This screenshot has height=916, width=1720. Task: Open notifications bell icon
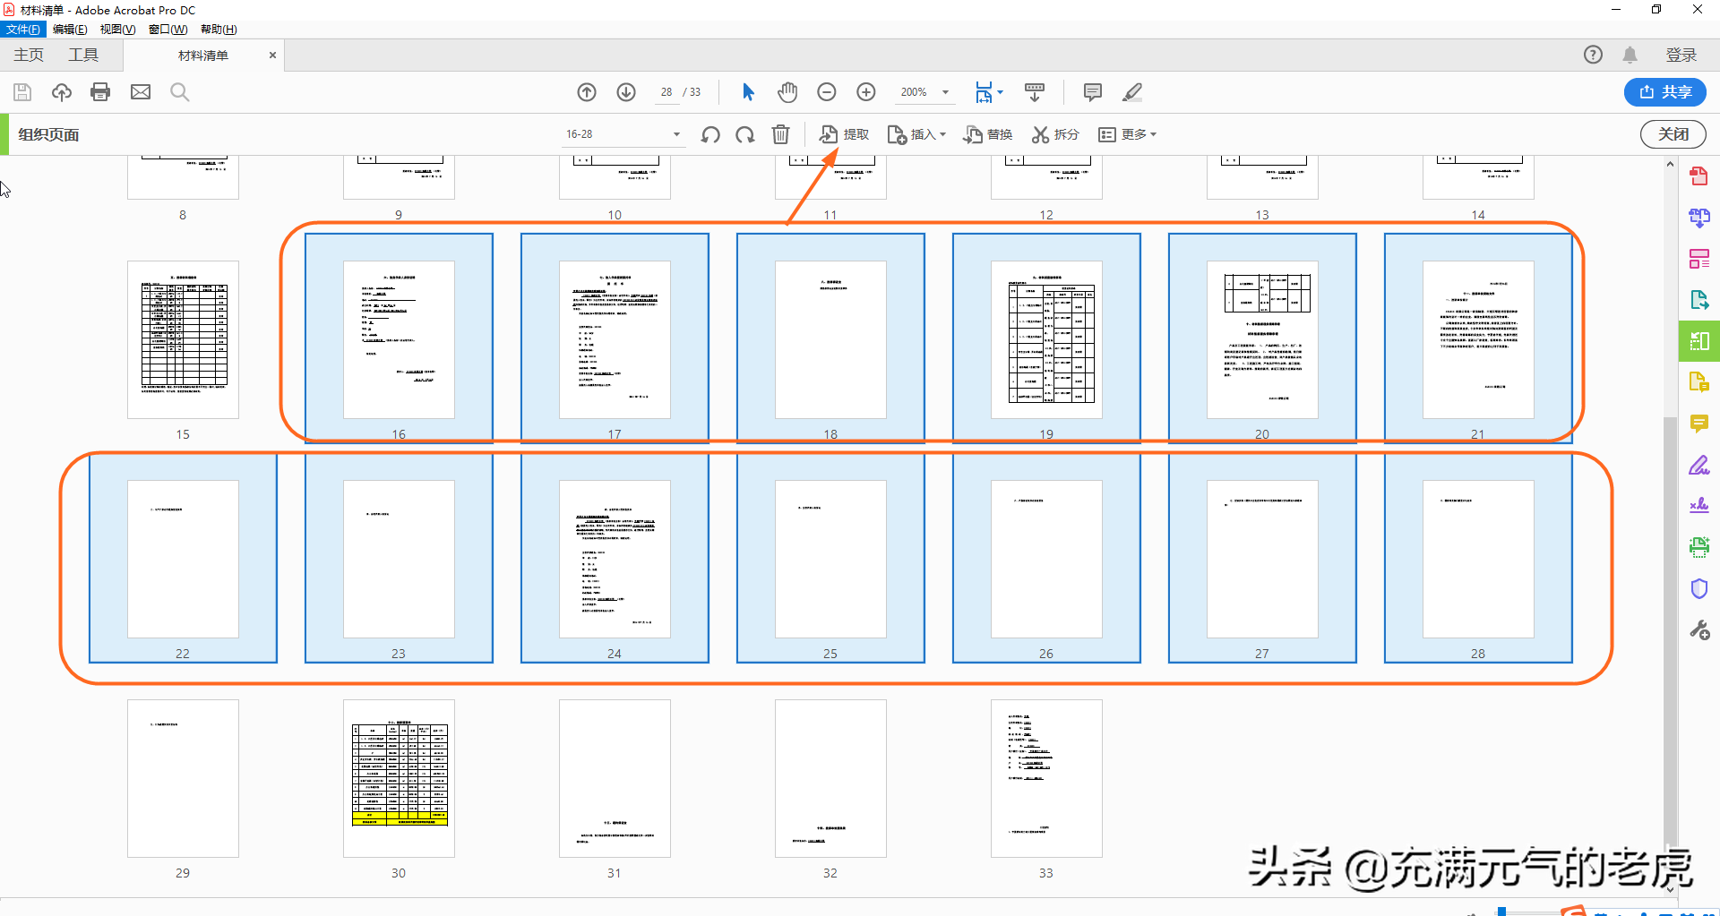1630,55
